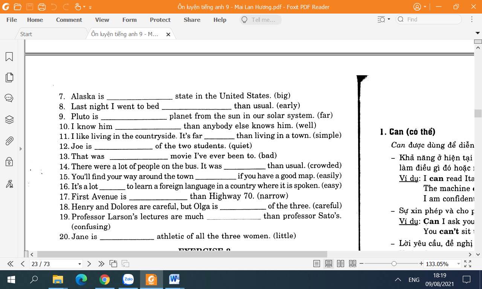
Task: Click the zoom in plus button
Action: (x=421, y=264)
